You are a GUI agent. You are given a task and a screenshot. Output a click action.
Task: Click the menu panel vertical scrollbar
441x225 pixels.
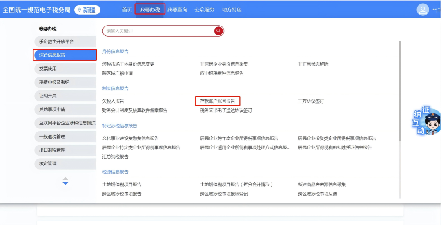pyautogui.click(x=400, y=91)
